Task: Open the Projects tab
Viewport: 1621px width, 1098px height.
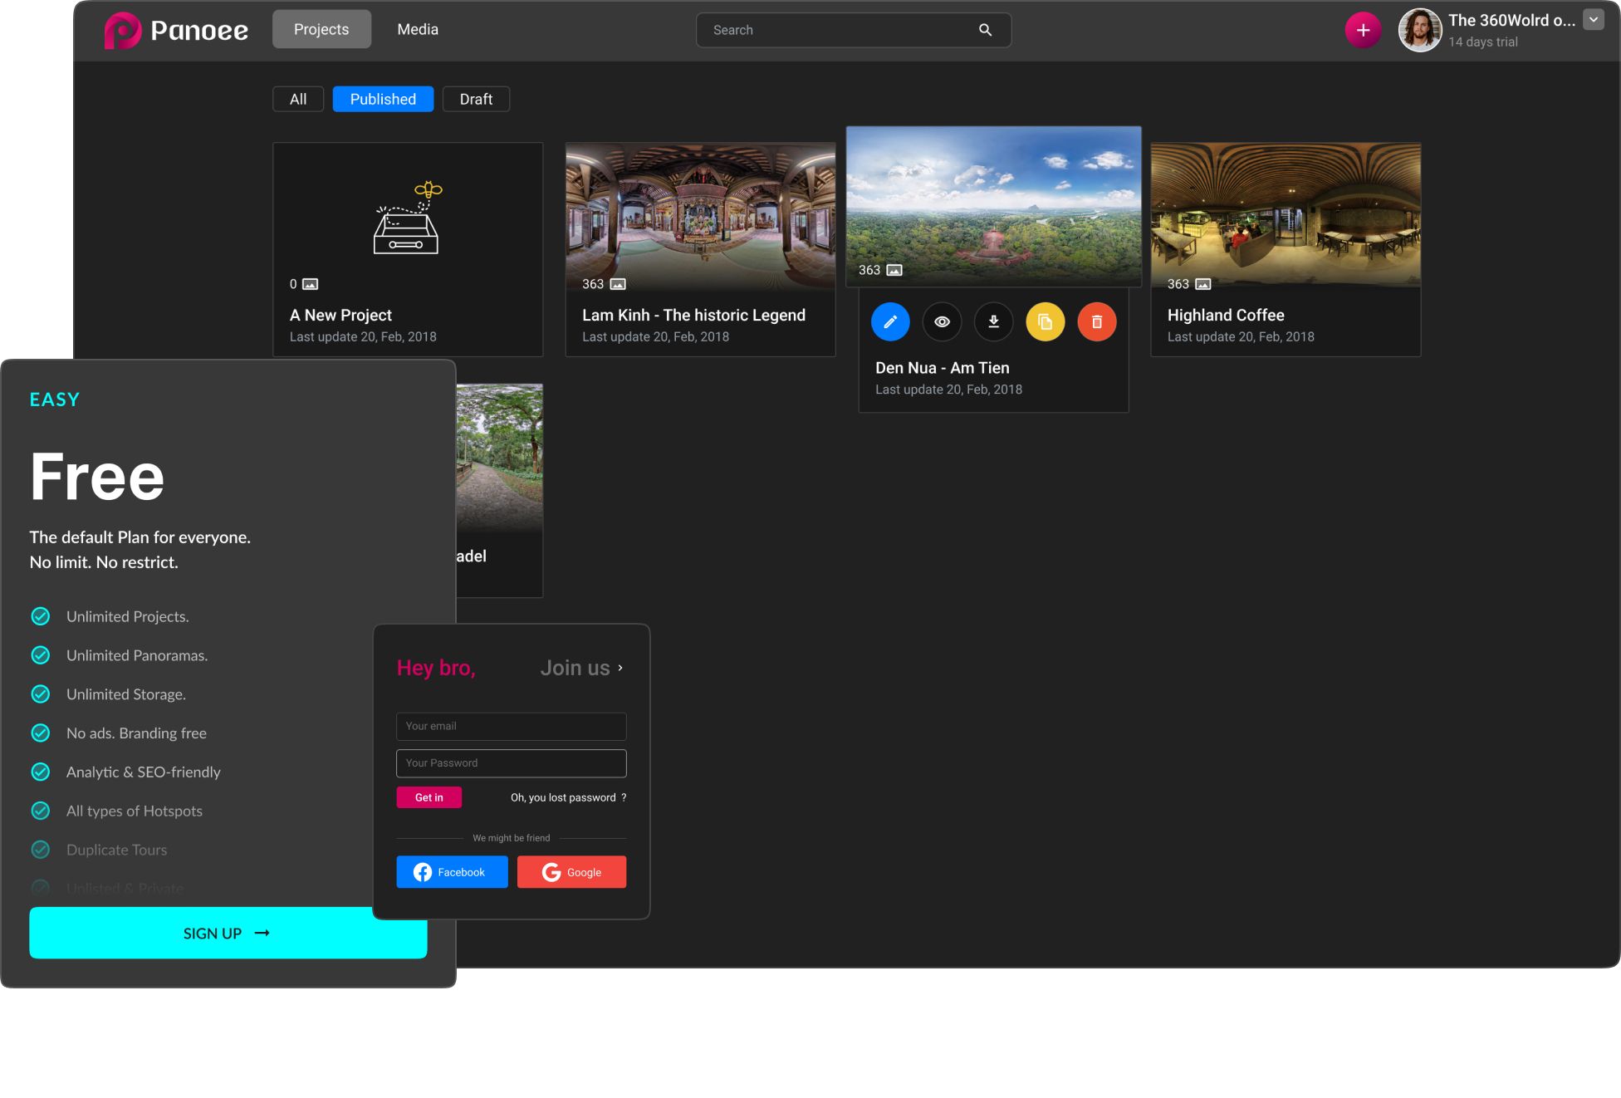Action: [x=321, y=29]
